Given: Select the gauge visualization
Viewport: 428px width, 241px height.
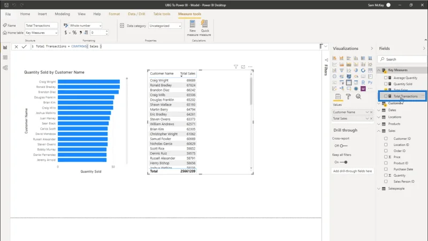Looking at the screenshot, I should [x=356, y=77].
